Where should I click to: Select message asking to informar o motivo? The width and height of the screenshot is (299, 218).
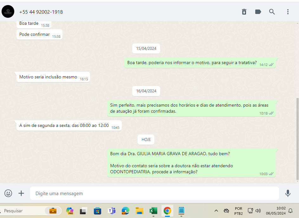click(x=200, y=63)
